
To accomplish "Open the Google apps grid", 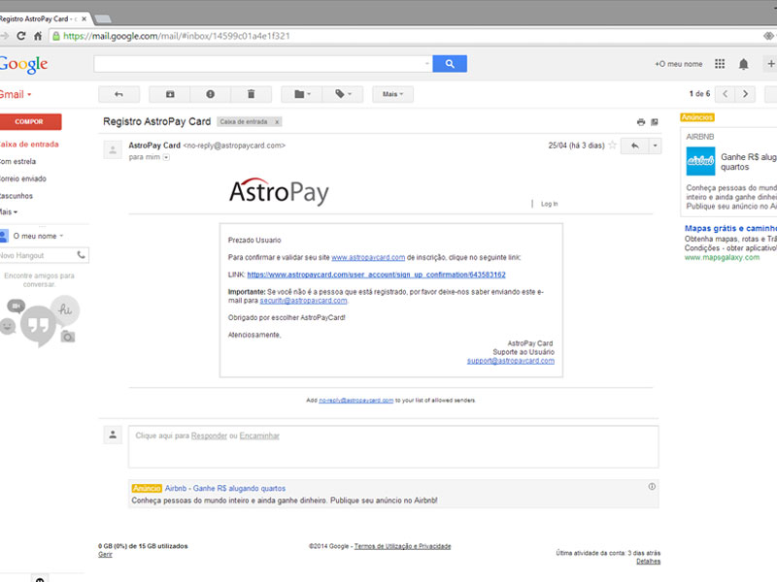I will [720, 62].
